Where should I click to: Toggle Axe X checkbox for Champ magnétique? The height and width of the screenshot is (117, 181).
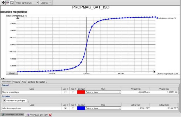pos(73,92)
